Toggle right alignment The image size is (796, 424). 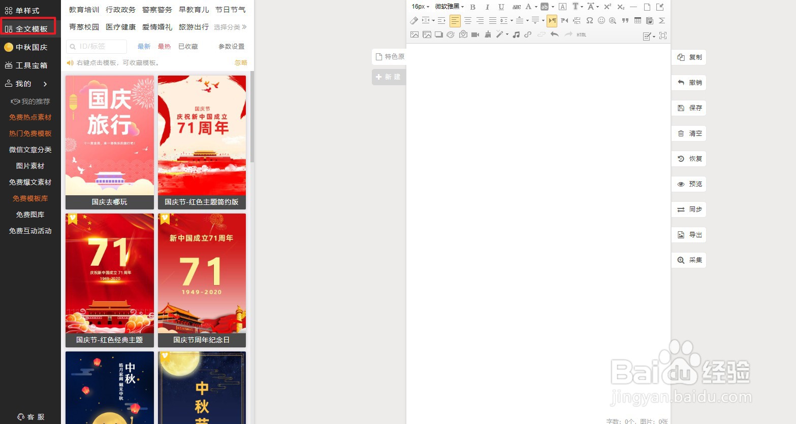click(x=480, y=21)
